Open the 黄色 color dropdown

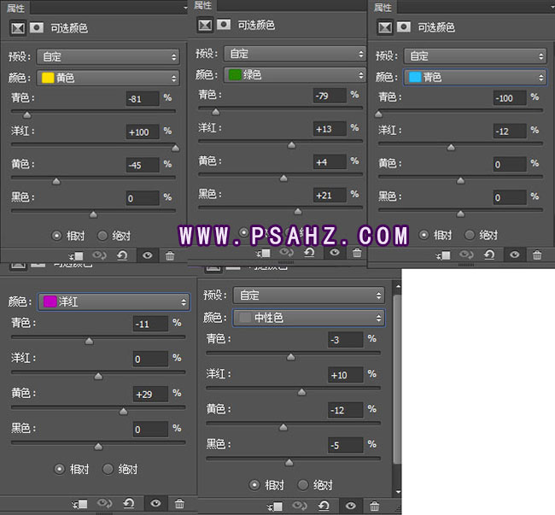tap(107, 78)
